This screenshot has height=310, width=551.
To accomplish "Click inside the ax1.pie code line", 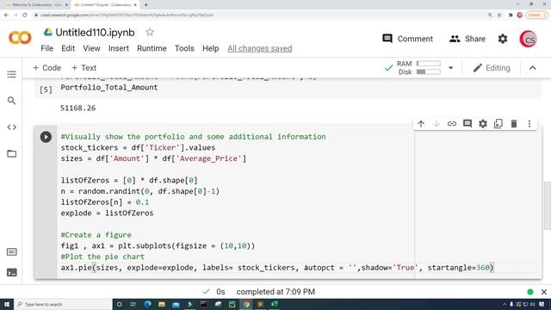I will tap(277, 268).
